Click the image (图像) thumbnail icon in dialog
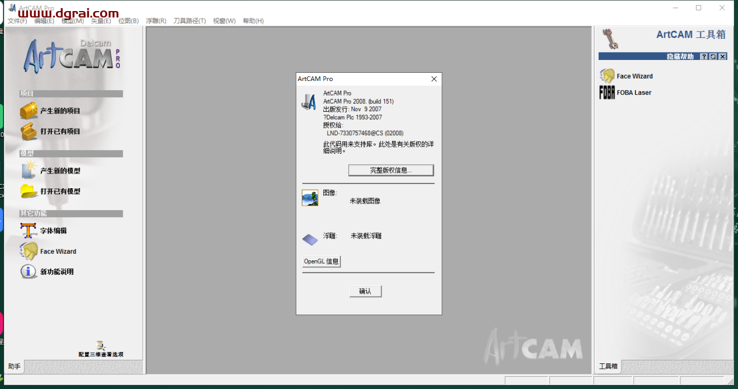The height and width of the screenshot is (389, 738). tap(310, 198)
